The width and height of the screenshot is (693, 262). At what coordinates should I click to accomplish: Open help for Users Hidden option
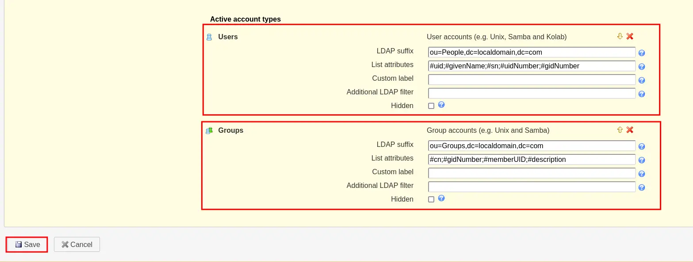[441, 105]
